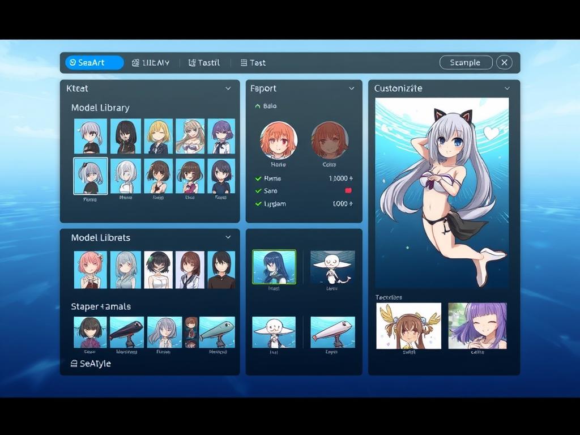Toggle the Hurne checkmark

258,178
